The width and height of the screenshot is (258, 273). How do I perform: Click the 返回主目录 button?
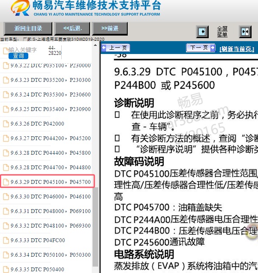click(x=28, y=28)
